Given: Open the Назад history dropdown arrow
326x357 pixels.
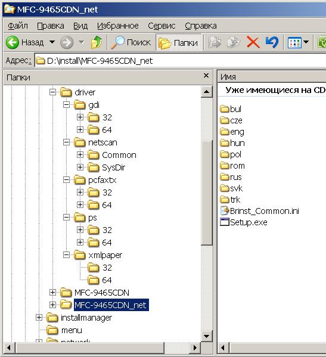Looking at the screenshot, I should click(52, 42).
